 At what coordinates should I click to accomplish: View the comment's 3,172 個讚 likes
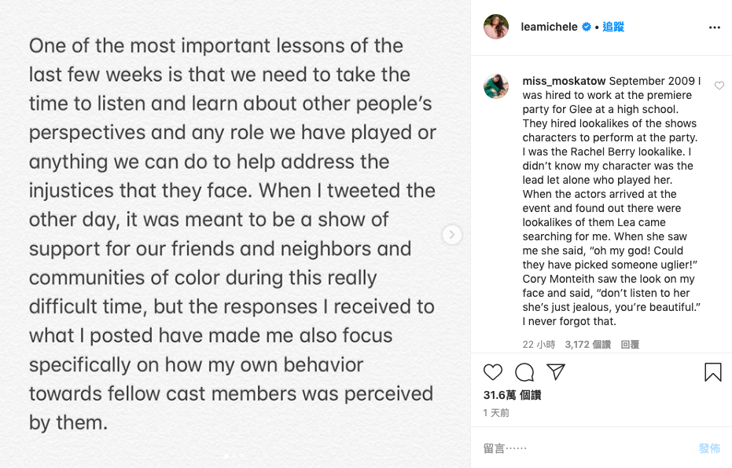click(x=587, y=345)
